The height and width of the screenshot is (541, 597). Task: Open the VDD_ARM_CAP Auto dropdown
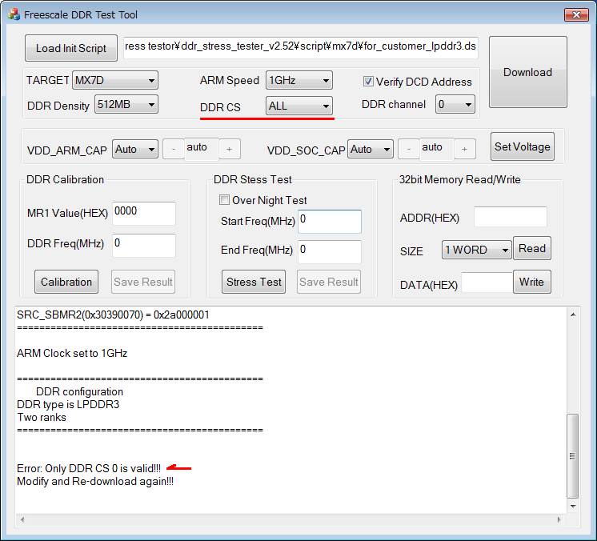(135, 149)
